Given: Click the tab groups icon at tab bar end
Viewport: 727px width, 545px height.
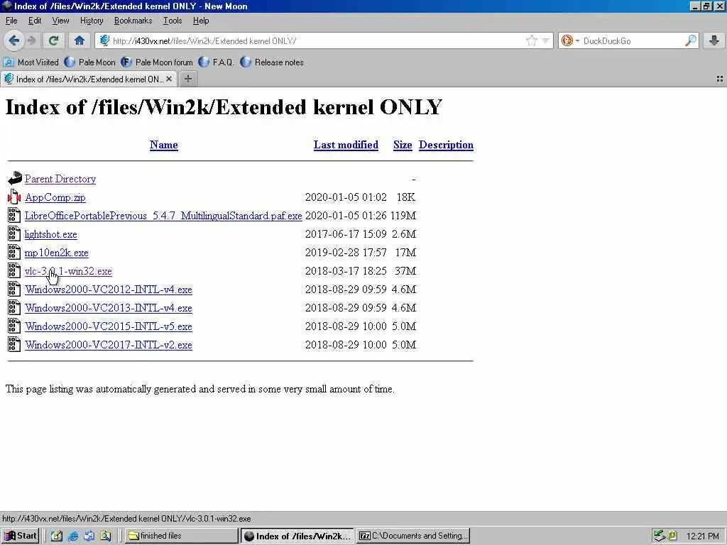Looking at the screenshot, I should tap(720, 79).
